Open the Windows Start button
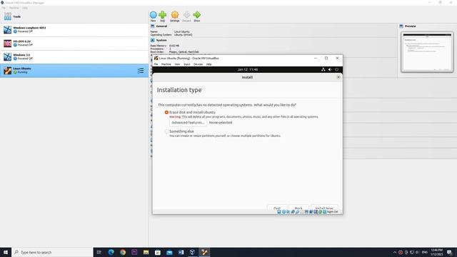The width and height of the screenshot is (457, 257). (x=6, y=252)
